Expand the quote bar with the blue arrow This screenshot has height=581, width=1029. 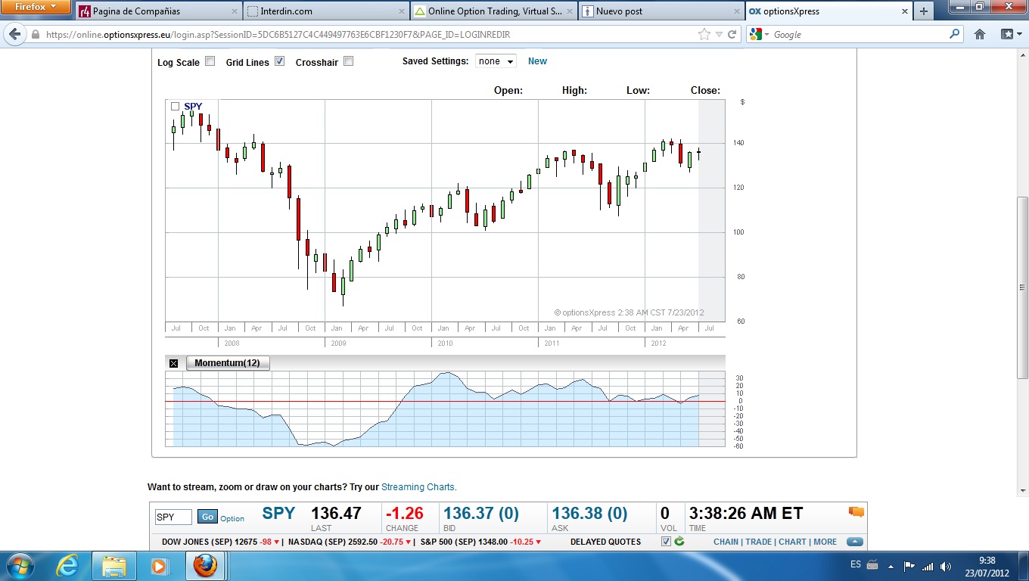click(855, 542)
